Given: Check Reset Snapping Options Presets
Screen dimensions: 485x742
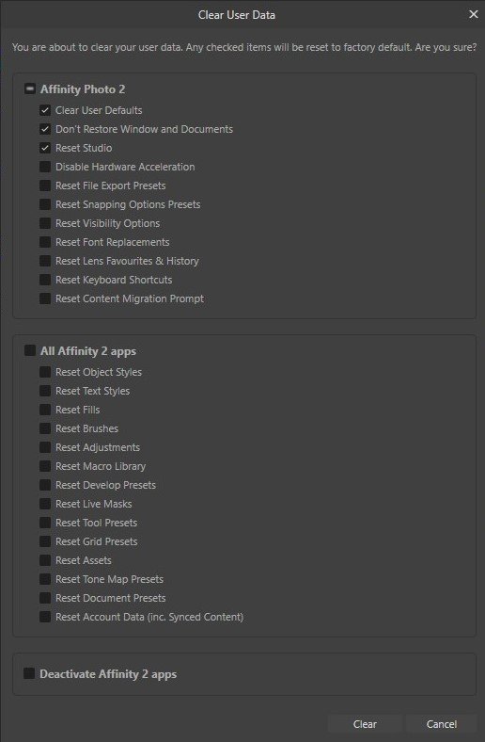Looking at the screenshot, I should click(45, 204).
